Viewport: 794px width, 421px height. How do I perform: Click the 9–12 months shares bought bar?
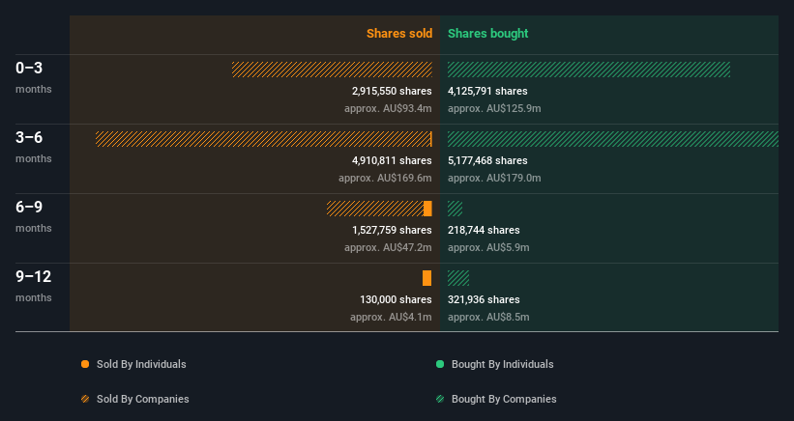click(x=458, y=278)
